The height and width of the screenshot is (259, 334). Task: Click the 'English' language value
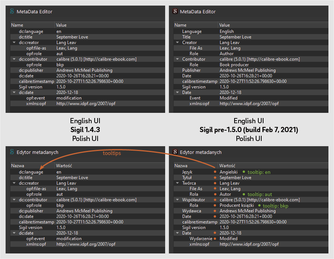click(227, 31)
